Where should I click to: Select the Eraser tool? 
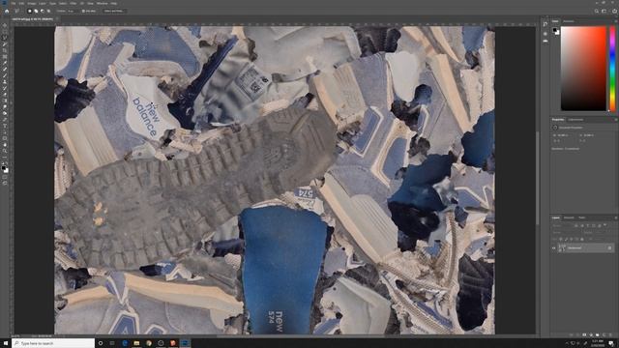(x=5, y=95)
